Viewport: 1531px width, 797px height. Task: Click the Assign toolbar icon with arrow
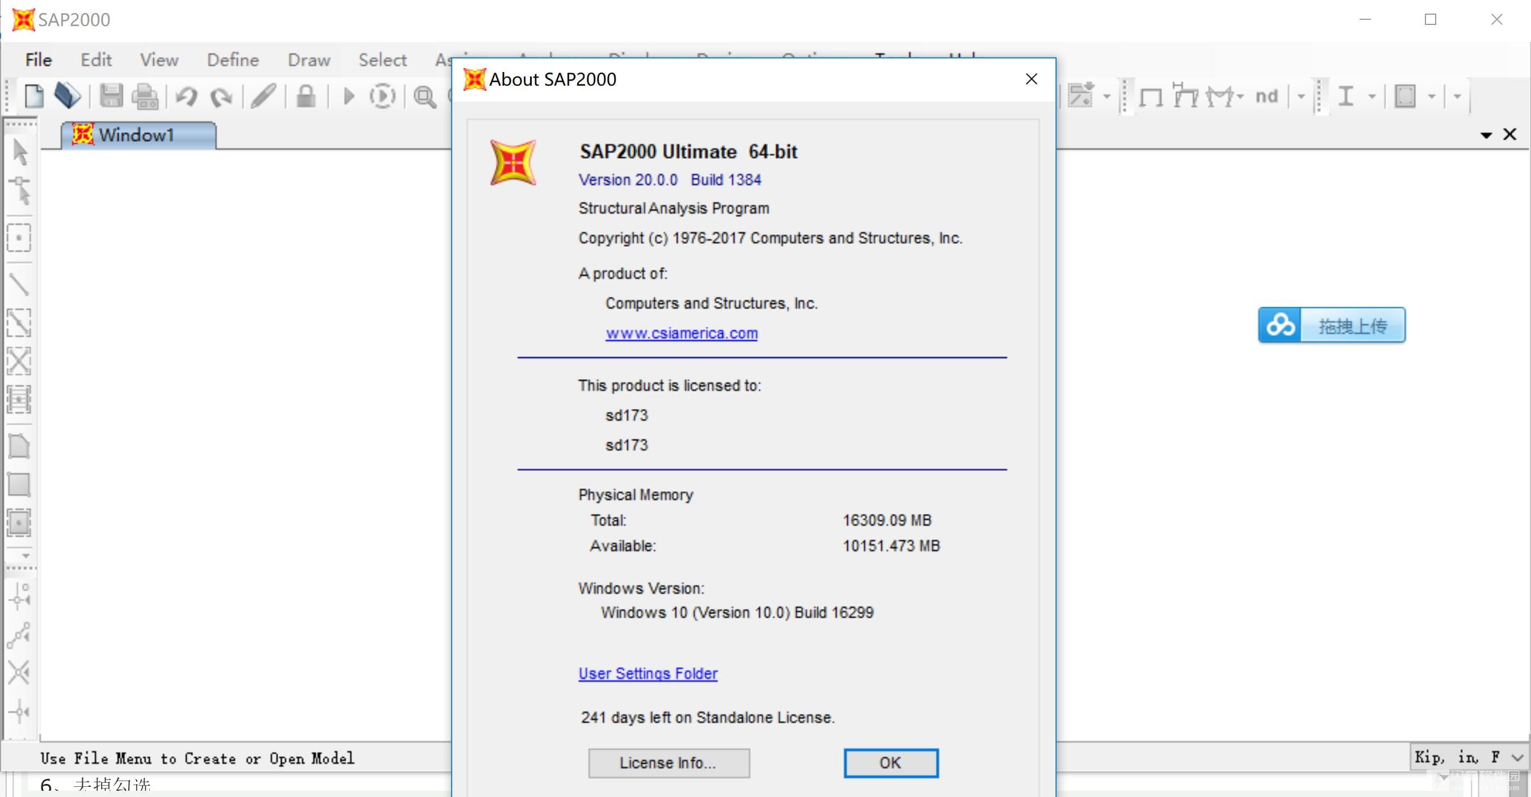pos(1082,95)
